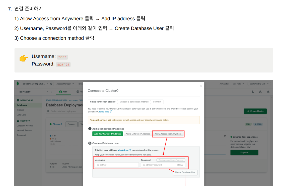Open the Cluster0 cluster link
The height and width of the screenshot is (186, 283).
point(57,124)
